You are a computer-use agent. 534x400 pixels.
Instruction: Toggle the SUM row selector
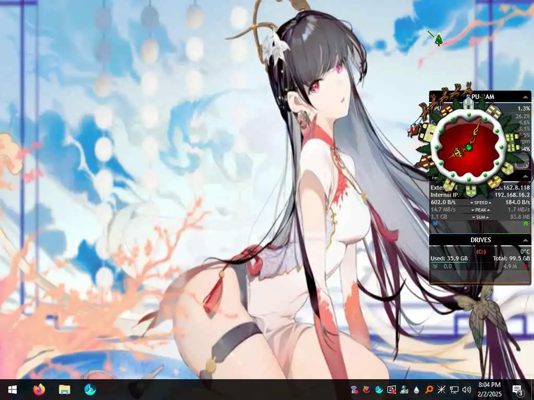[481, 217]
